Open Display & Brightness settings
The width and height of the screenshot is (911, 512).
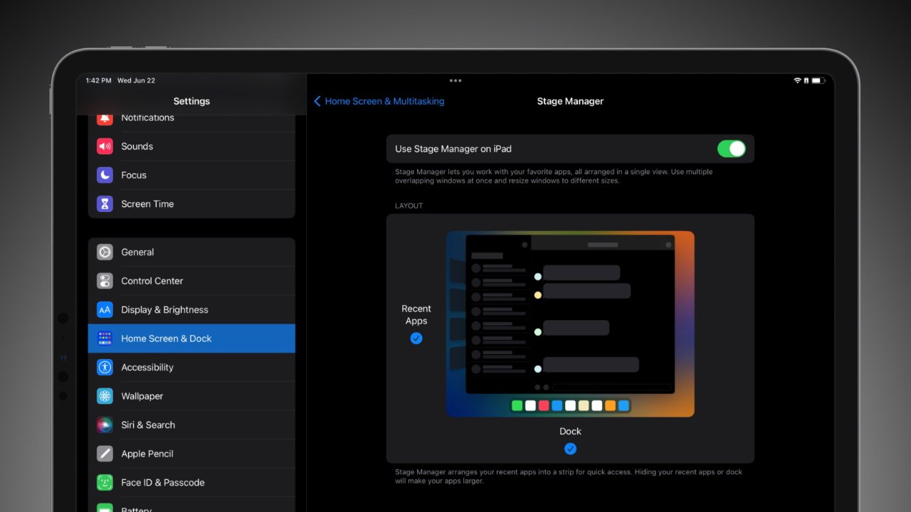click(191, 310)
